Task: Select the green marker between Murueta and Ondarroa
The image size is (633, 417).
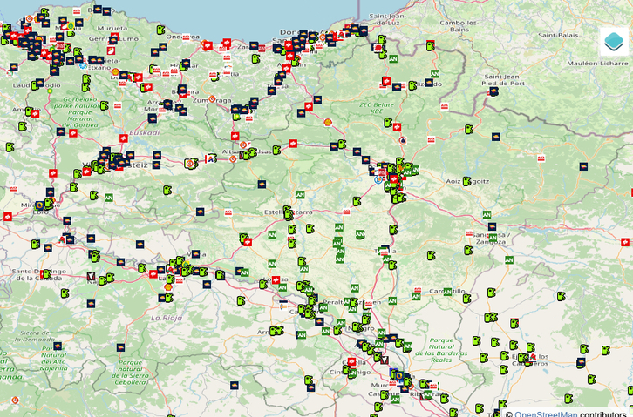Action: [x=160, y=30]
